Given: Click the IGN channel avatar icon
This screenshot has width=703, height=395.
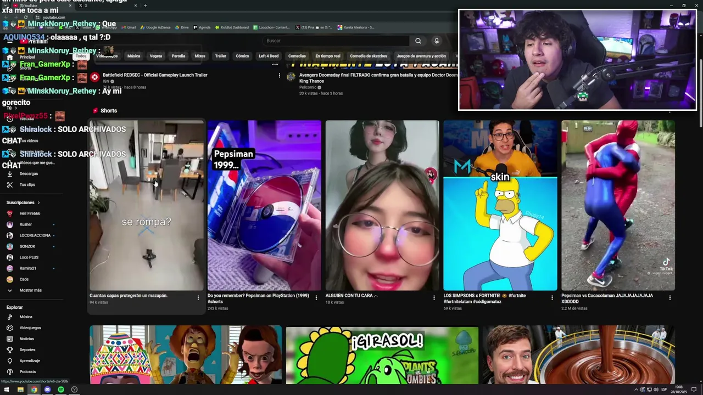Looking at the screenshot, I should [94, 77].
